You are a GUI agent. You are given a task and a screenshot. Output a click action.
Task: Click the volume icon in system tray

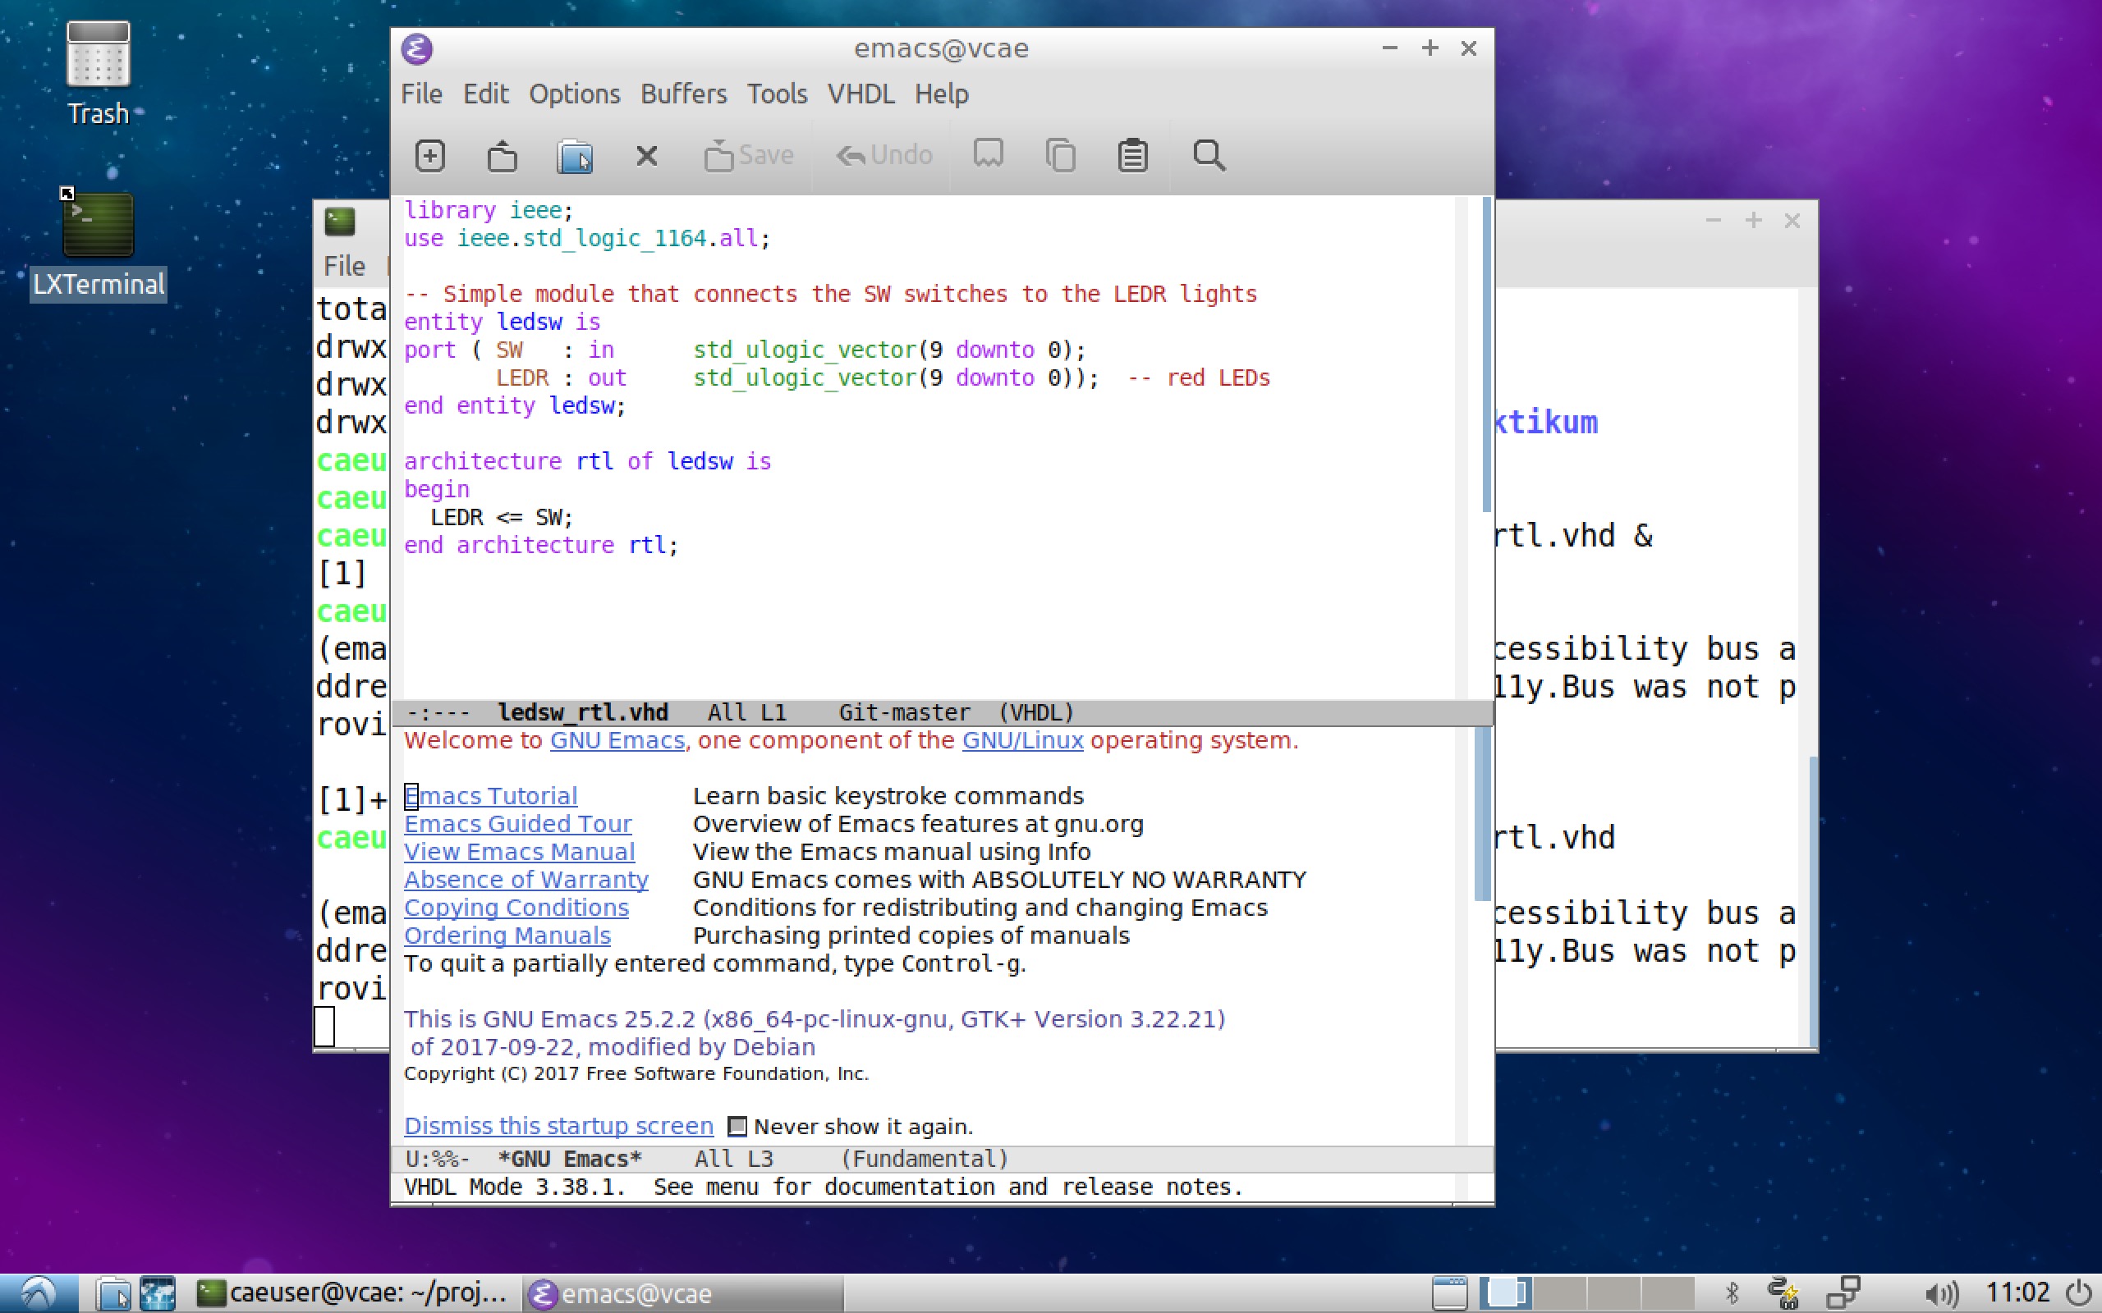point(1940,1294)
